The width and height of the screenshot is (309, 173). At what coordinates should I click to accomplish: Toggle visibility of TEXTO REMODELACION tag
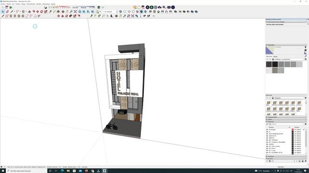(x=267, y=134)
